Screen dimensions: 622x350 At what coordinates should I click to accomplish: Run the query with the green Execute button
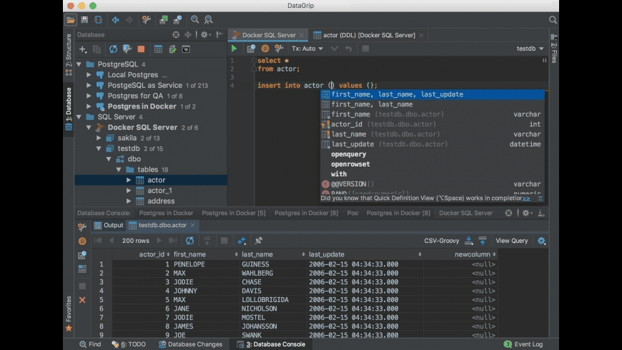(234, 49)
